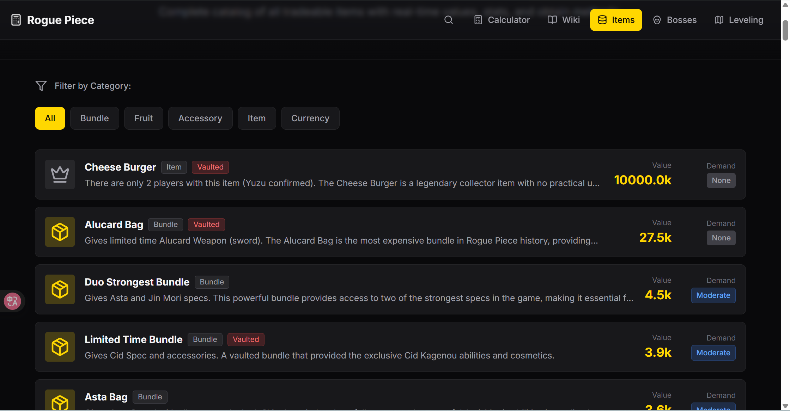This screenshot has height=411, width=790.
Task: Switch to the Items tab
Action: click(616, 20)
